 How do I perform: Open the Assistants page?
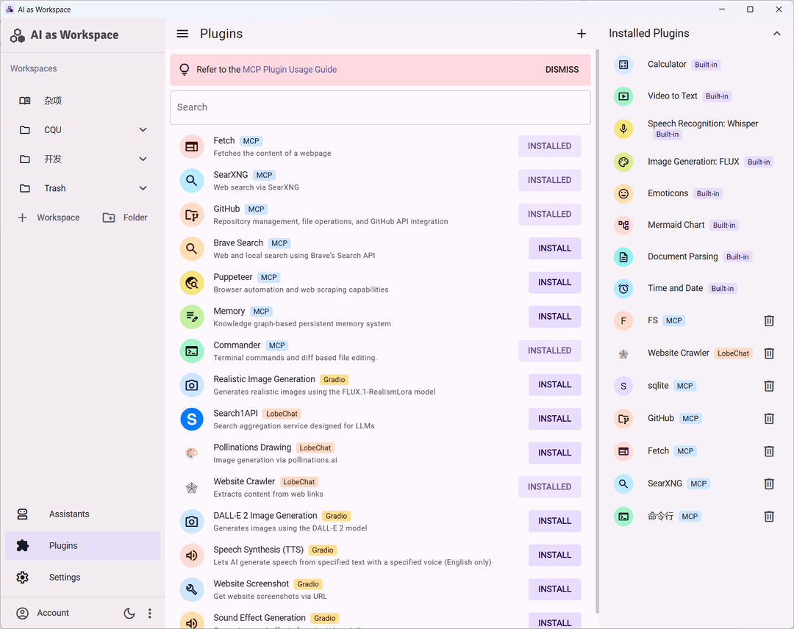69,514
